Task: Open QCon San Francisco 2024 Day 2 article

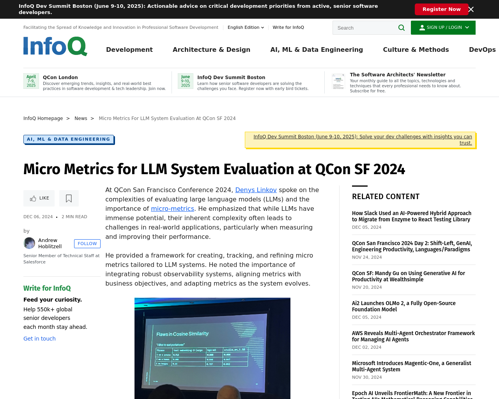Action: tap(412, 246)
